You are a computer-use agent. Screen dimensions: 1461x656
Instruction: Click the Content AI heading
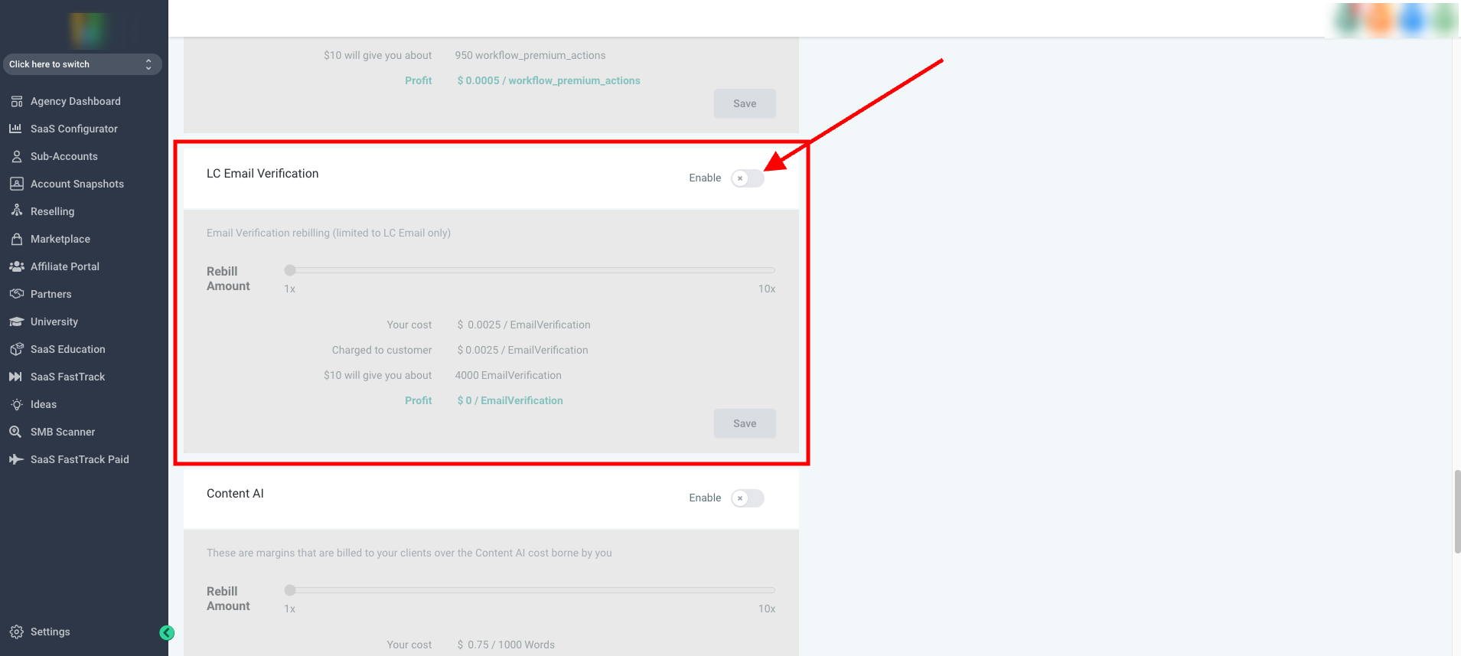(235, 494)
